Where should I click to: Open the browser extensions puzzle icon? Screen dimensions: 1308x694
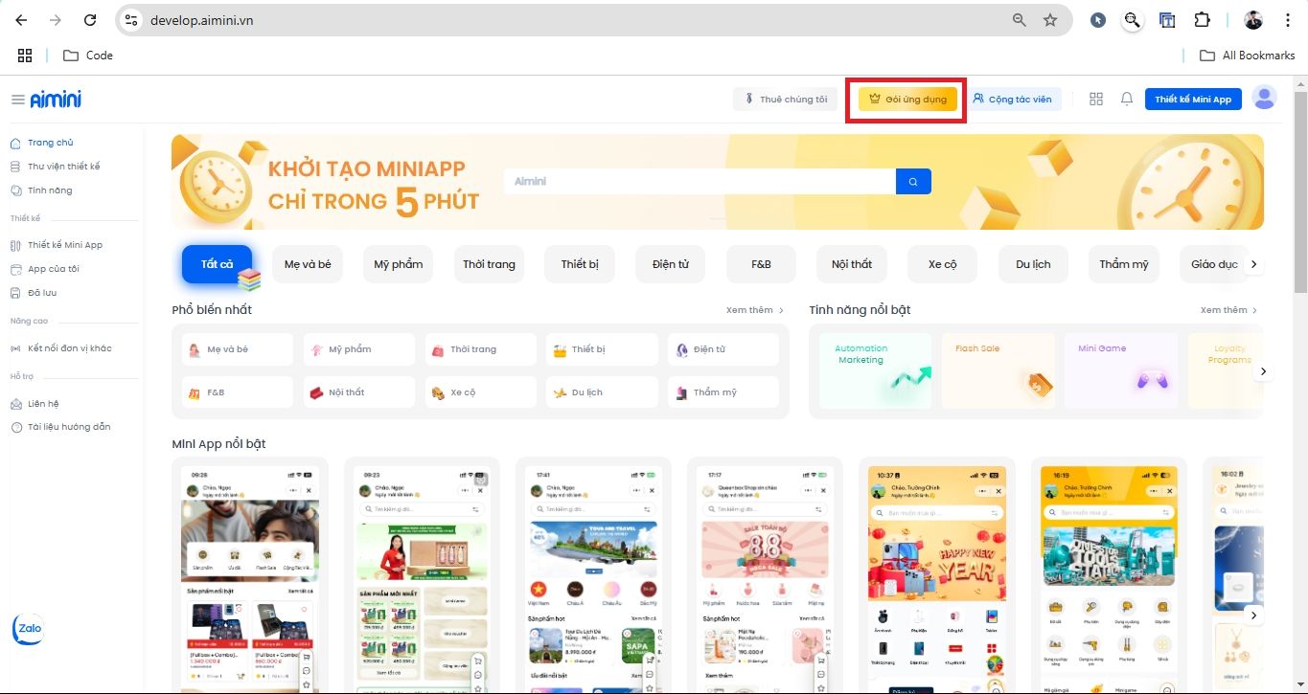(1202, 20)
